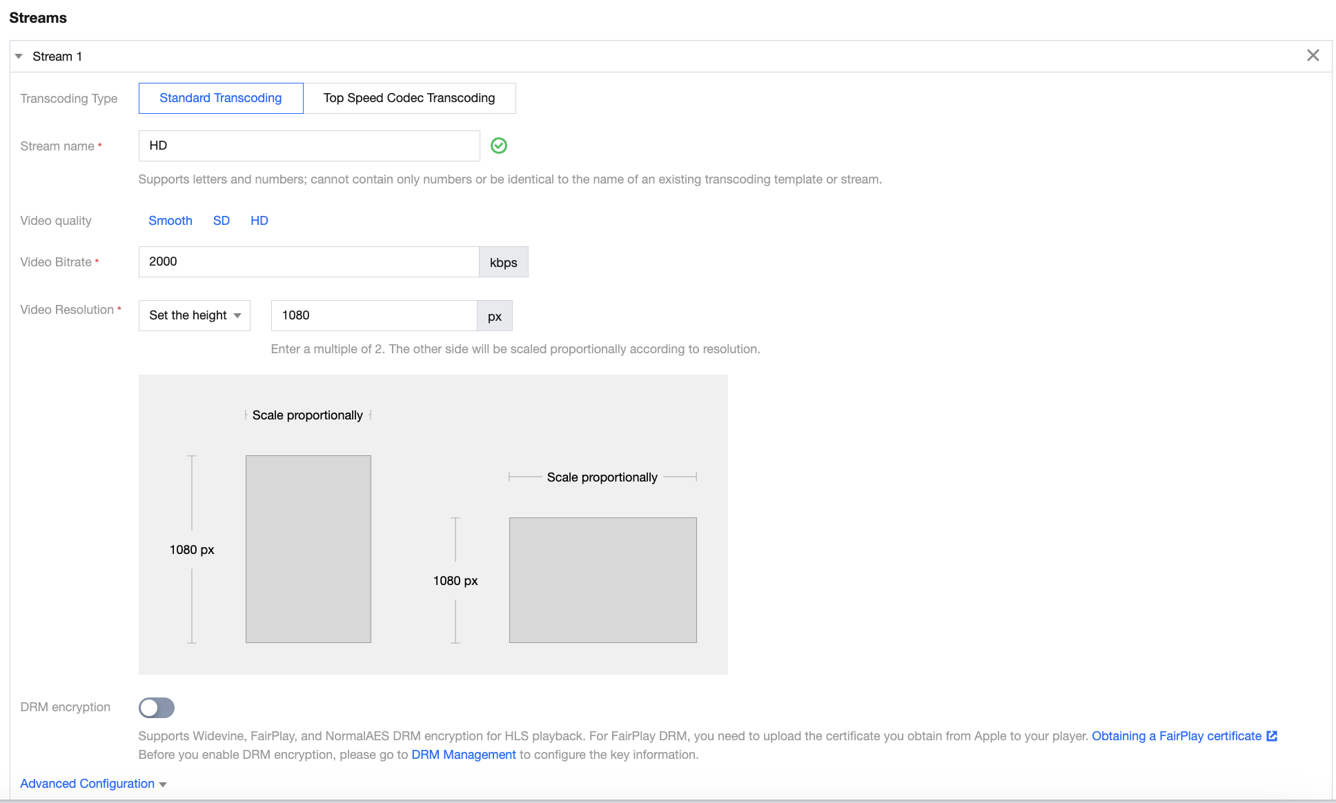Open the DRM Management link
This screenshot has height=803, width=1336.
[x=464, y=755]
